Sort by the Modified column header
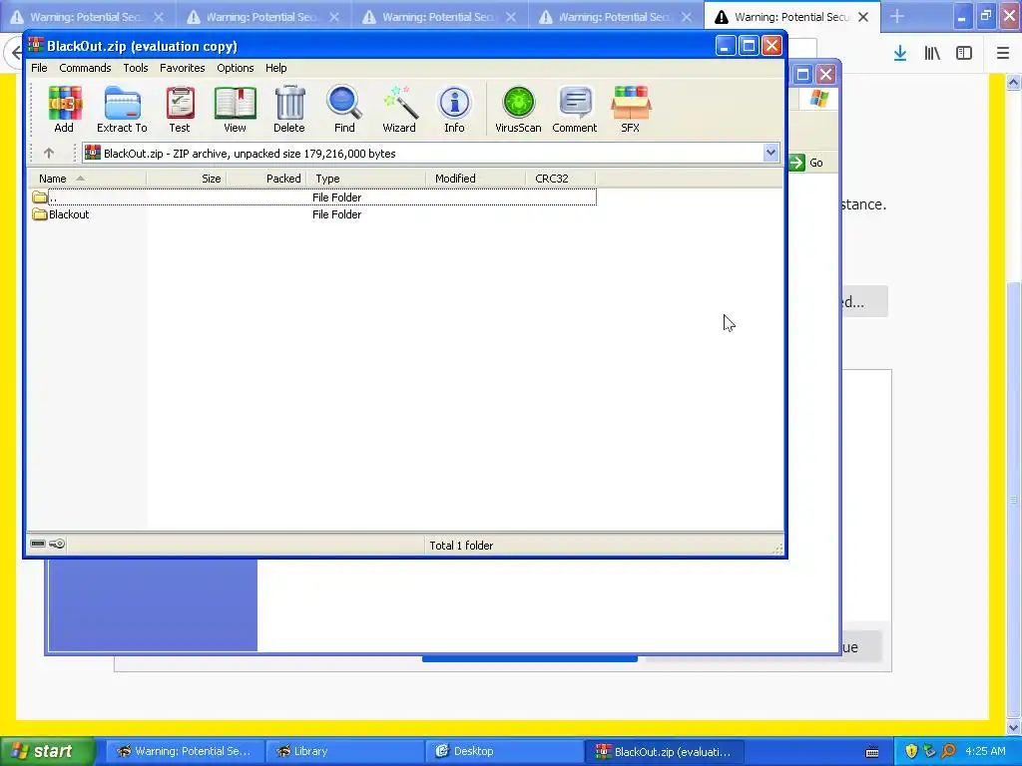 (x=476, y=179)
